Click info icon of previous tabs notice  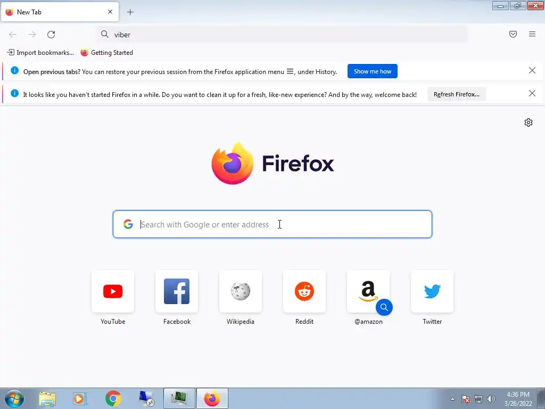pos(14,70)
